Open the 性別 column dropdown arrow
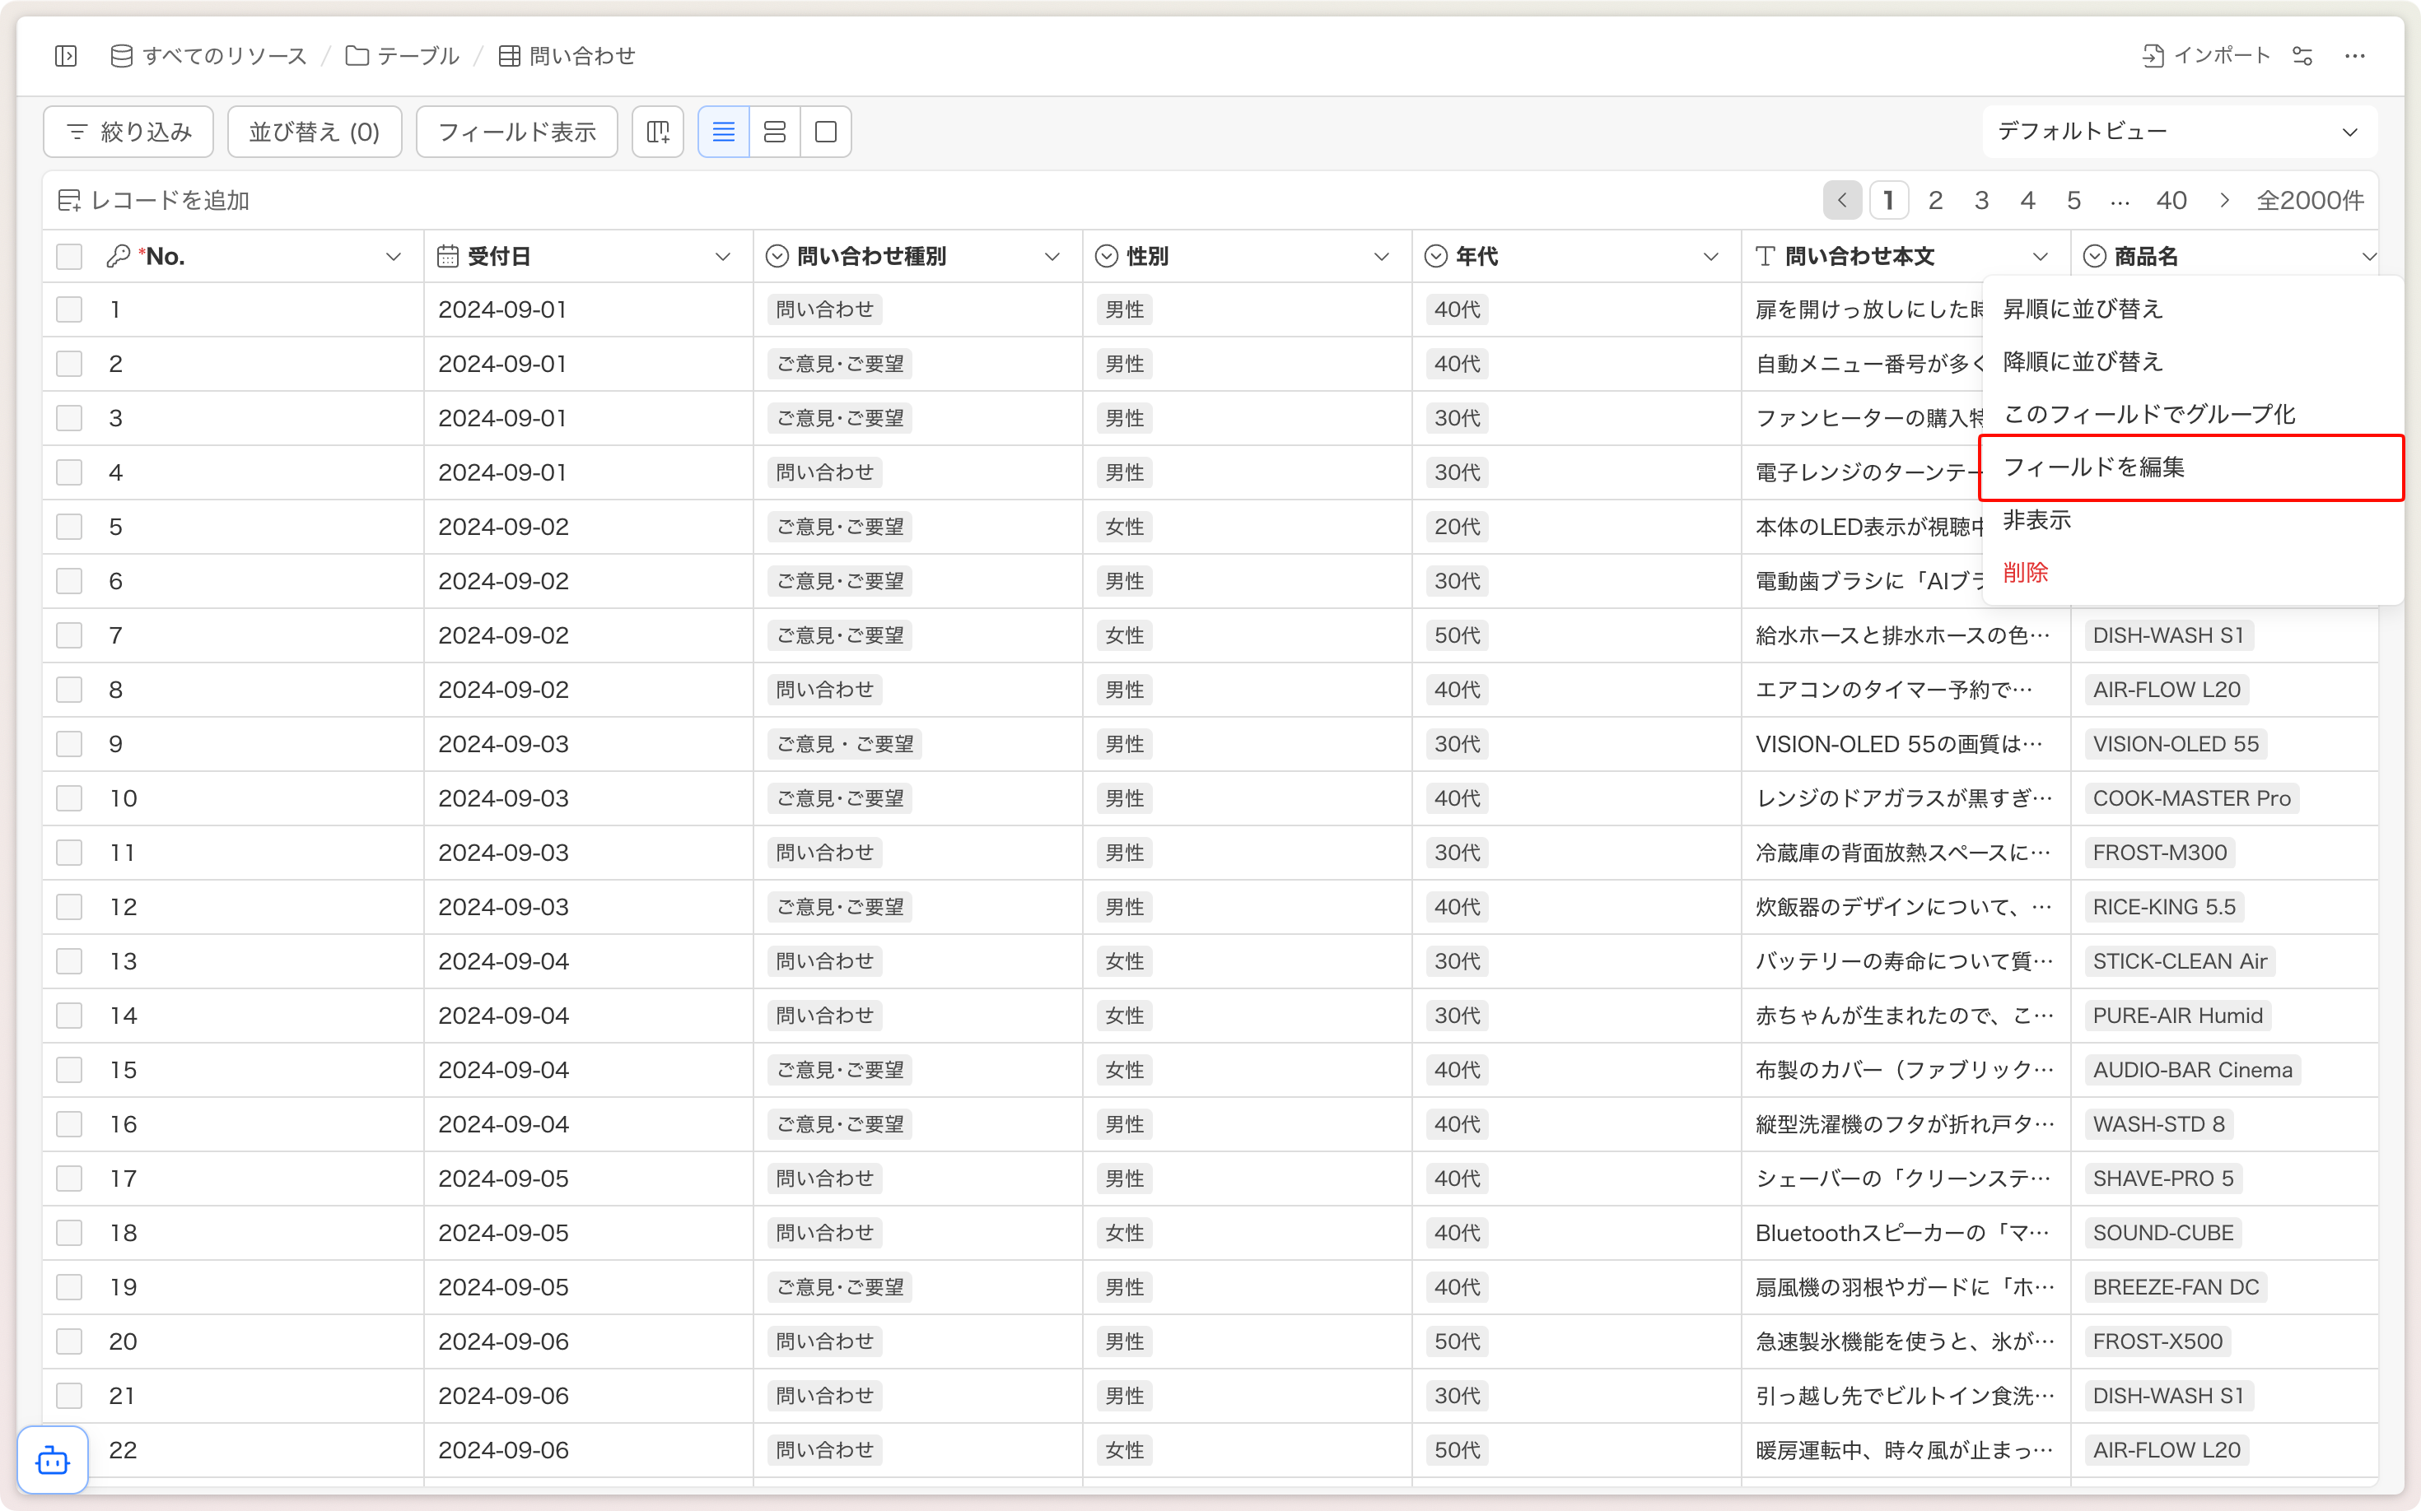This screenshot has width=2421, height=1511. (1381, 257)
